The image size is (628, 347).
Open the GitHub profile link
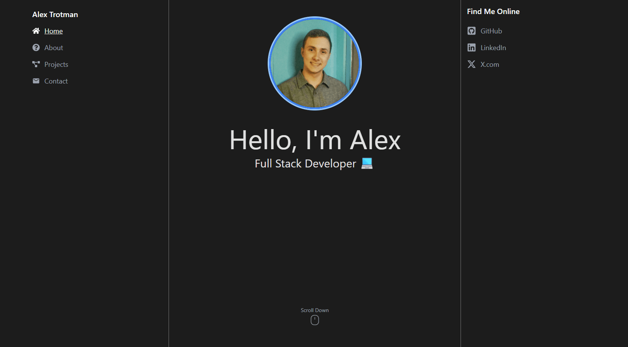(491, 31)
